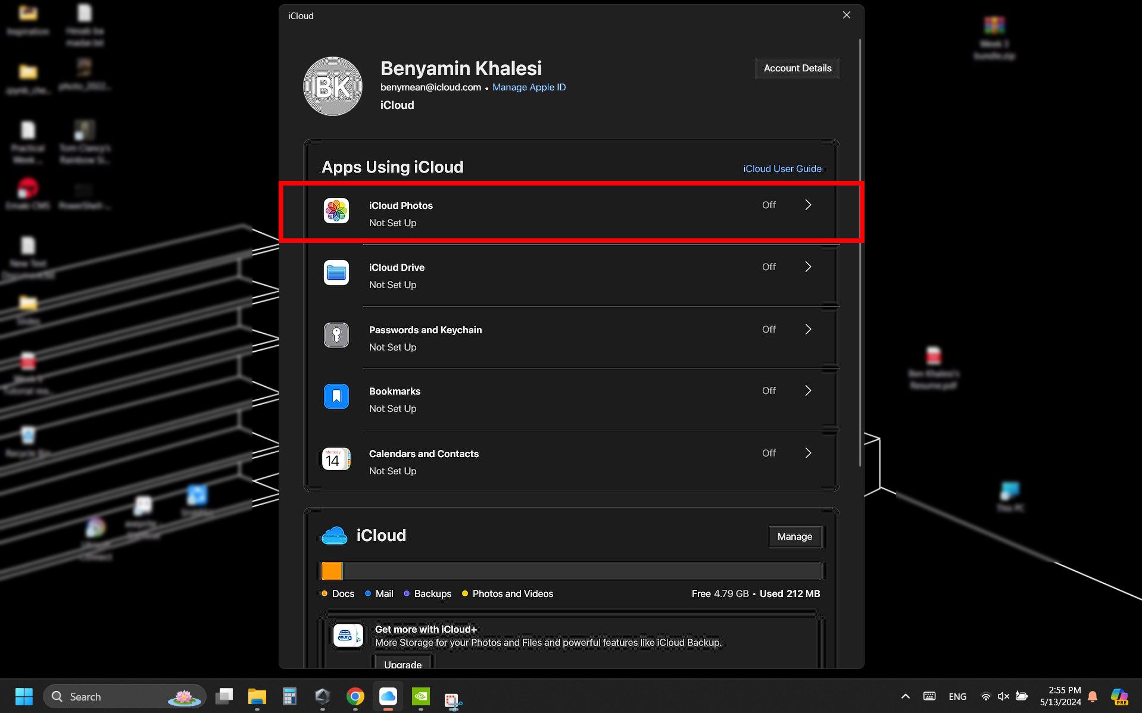The height and width of the screenshot is (713, 1142).
Task: Show hidden system tray icons
Action: click(905, 696)
